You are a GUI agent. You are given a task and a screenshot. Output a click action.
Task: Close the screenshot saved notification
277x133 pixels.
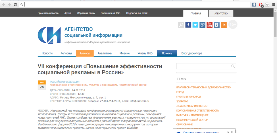coord(232,132)
